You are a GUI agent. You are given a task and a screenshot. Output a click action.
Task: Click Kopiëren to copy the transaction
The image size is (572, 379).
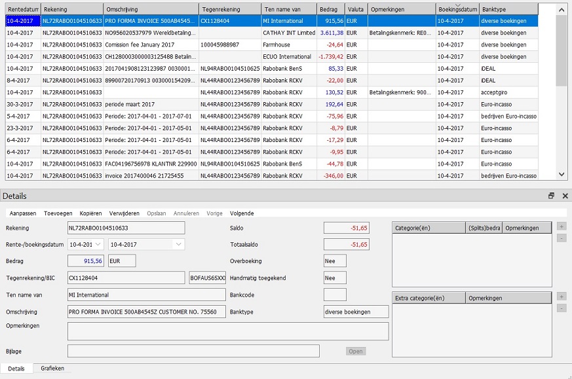coord(90,213)
